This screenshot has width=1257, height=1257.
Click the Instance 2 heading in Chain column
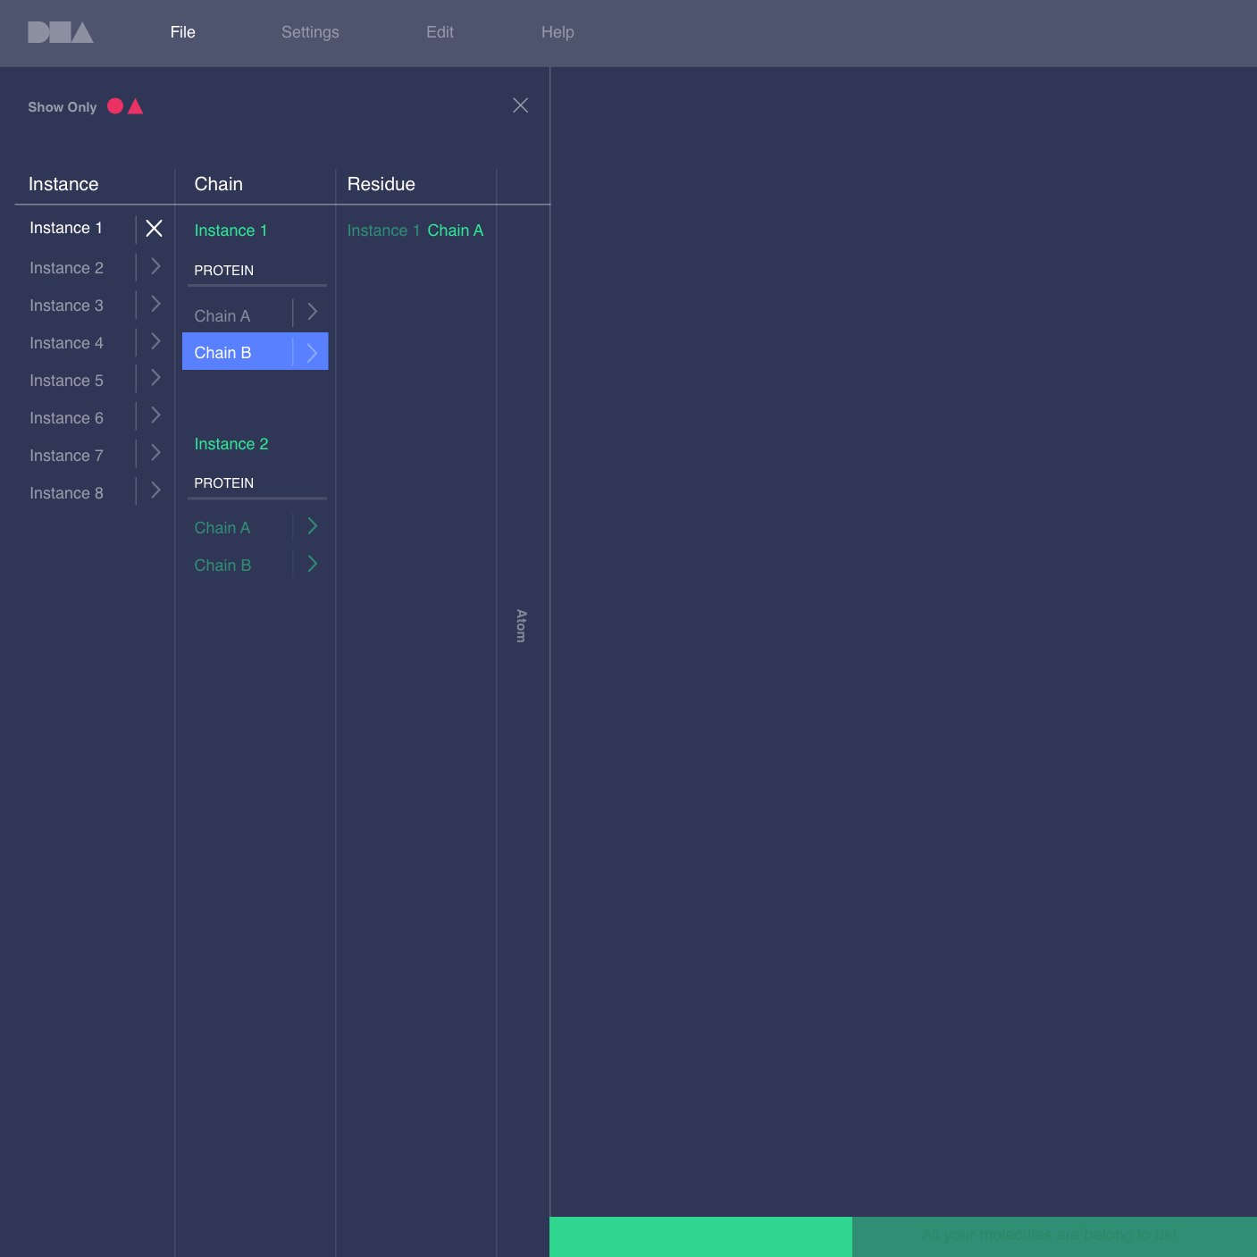tap(230, 444)
